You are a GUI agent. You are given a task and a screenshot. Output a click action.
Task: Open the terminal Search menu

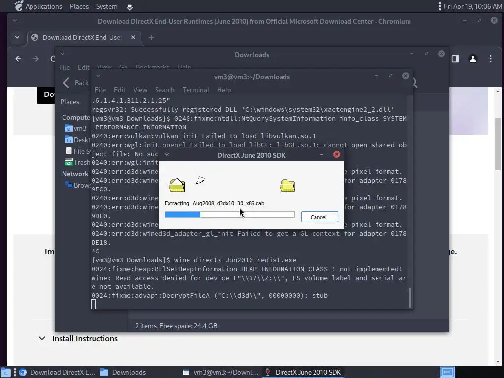[164, 90]
